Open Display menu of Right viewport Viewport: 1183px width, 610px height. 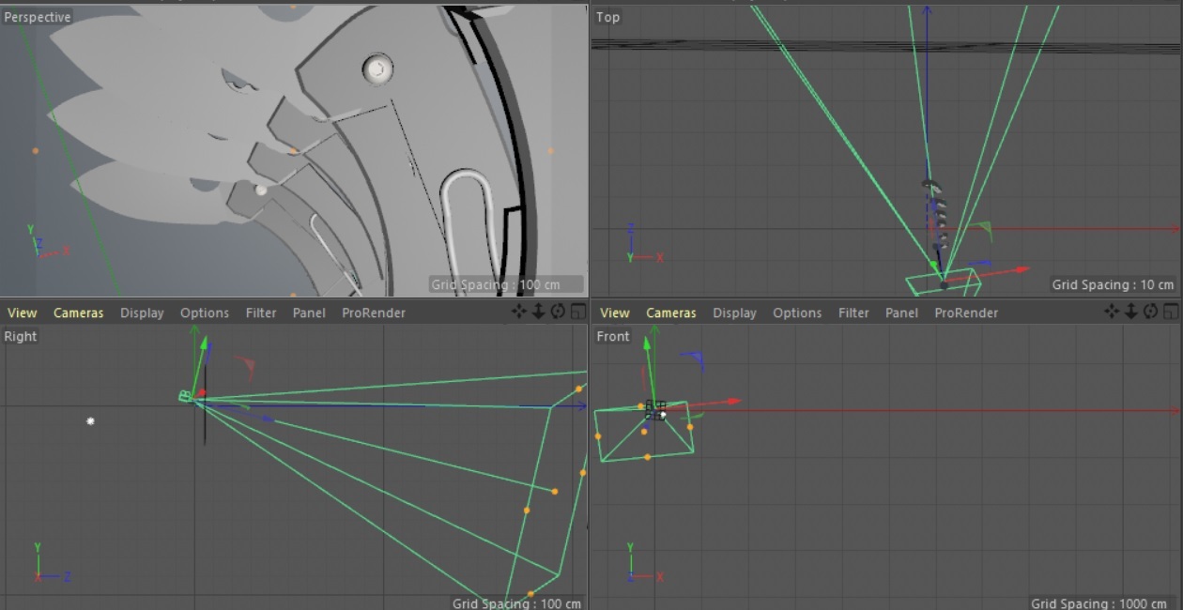[142, 313]
